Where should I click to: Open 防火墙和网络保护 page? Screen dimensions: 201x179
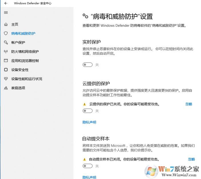25,52
